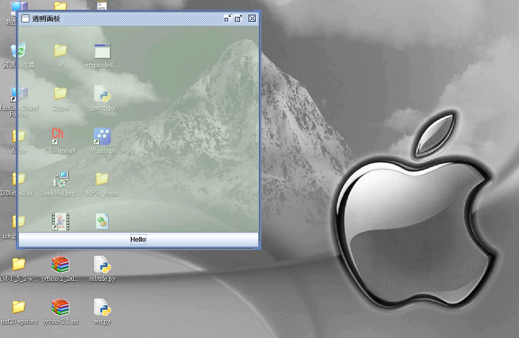Image resolution: width=519 pixels, height=338 pixels.
Task: Click the GeekWallpap... computer icon
Action: (61, 179)
